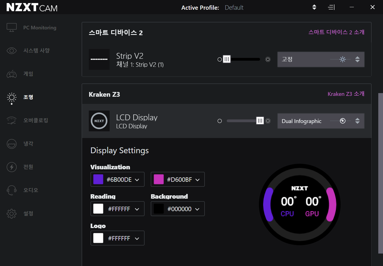The image size is (383, 266).
Task: Go to 설정 settings section
Action: (28, 214)
